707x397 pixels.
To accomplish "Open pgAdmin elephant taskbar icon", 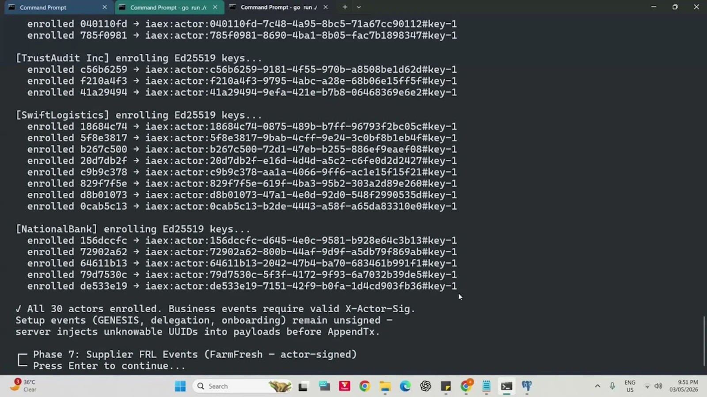I will [x=527, y=386].
